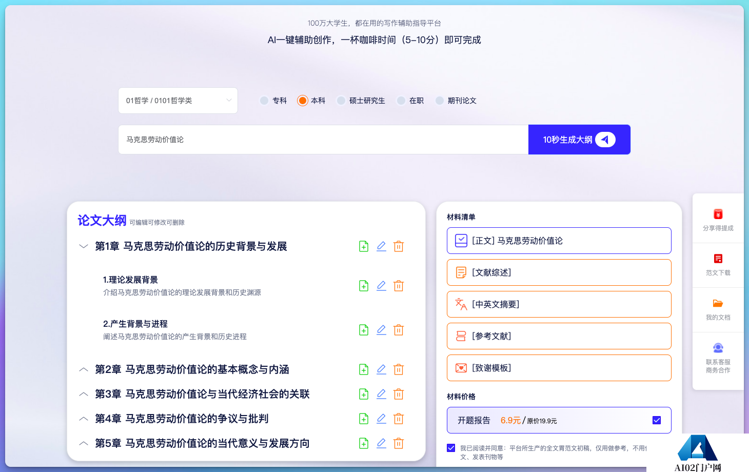Expand 第4章 chapter chevron
The height and width of the screenshot is (472, 749).
[84, 419]
